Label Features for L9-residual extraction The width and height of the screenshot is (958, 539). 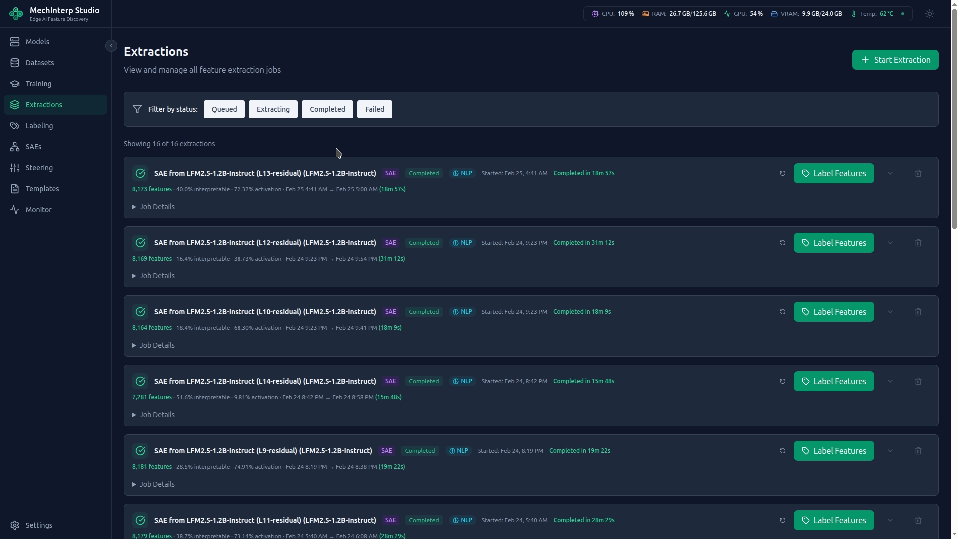(x=834, y=451)
